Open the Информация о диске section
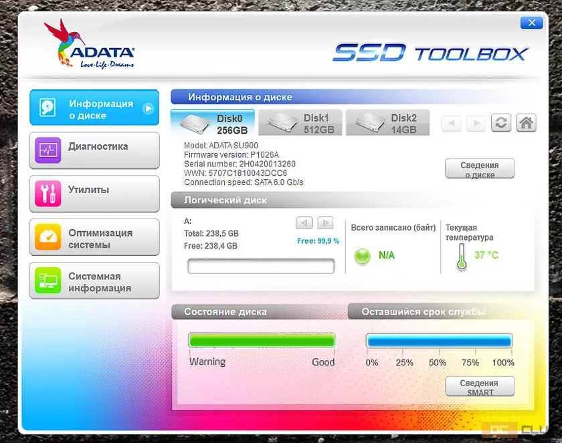 coord(94,108)
